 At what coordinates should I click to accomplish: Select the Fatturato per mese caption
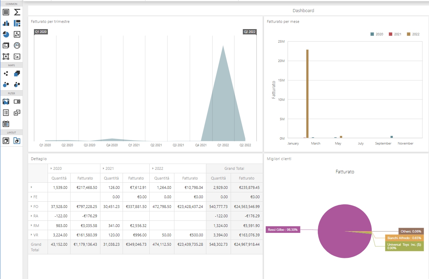(x=283, y=21)
